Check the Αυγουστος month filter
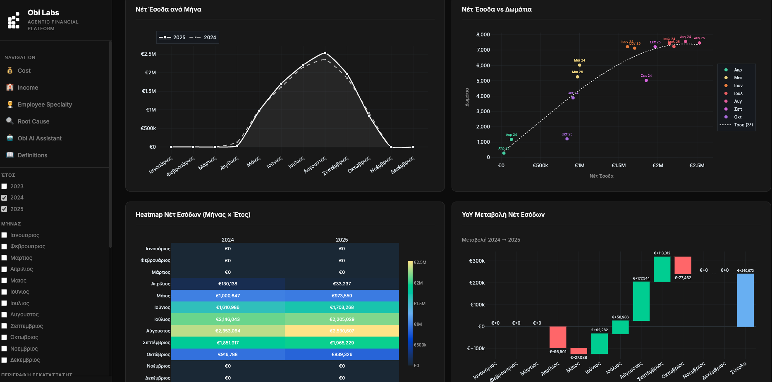This screenshot has width=772, height=382. [x=4, y=314]
